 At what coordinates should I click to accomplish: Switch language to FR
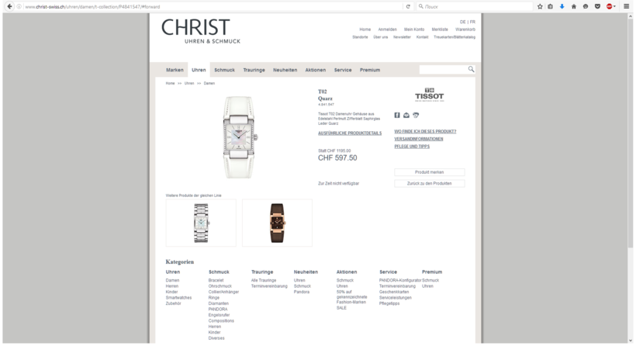[x=472, y=22]
